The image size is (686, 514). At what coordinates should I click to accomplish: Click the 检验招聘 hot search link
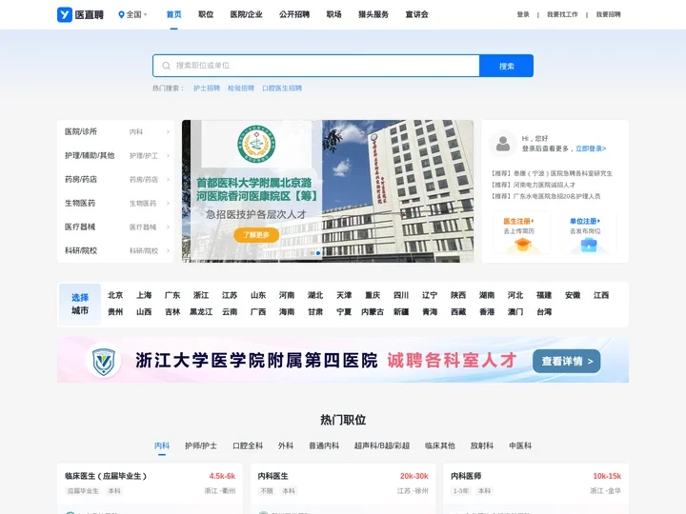241,89
